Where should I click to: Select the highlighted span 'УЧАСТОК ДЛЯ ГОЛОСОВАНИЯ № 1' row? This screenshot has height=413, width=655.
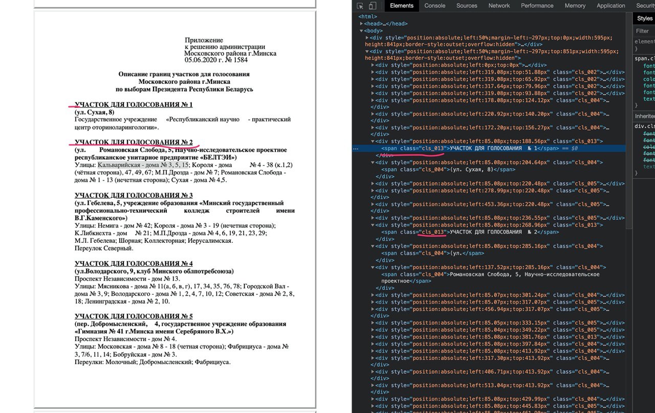point(489,148)
